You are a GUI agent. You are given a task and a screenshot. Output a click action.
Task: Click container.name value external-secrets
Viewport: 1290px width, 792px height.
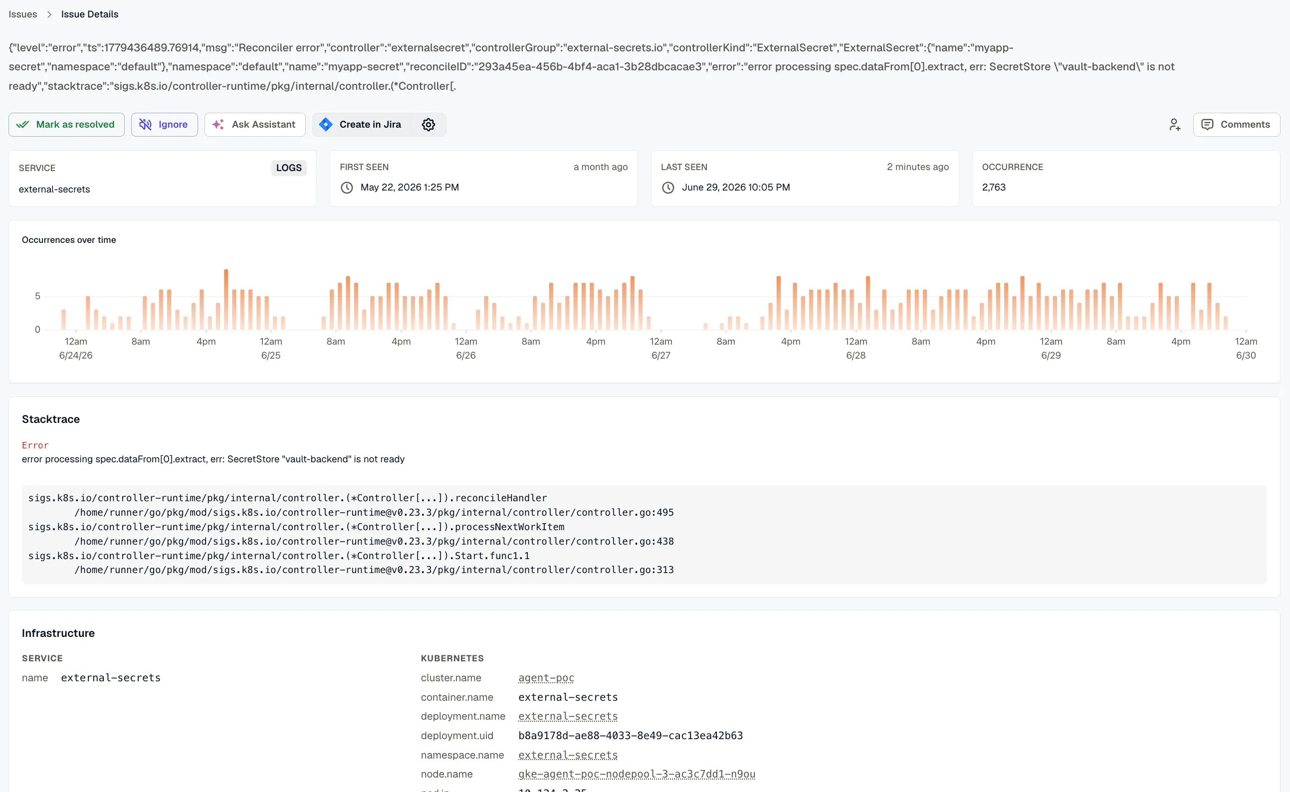click(568, 697)
